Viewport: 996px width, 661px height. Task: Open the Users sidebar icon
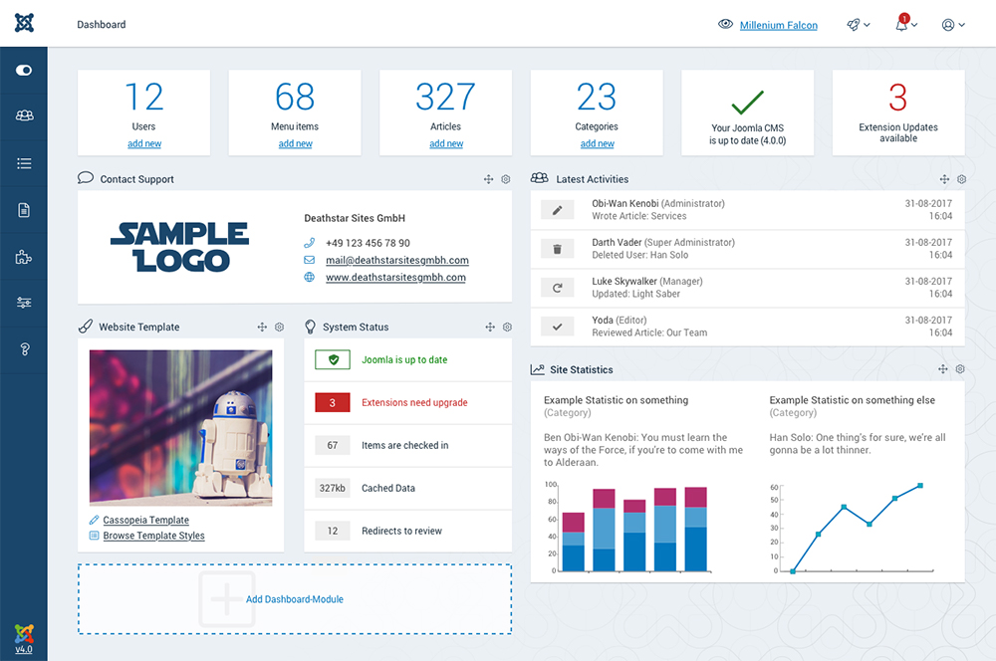coord(24,116)
